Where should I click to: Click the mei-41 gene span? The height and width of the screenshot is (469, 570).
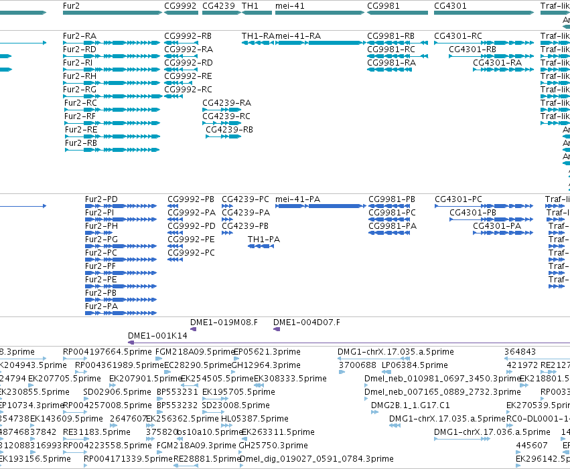(320, 13)
